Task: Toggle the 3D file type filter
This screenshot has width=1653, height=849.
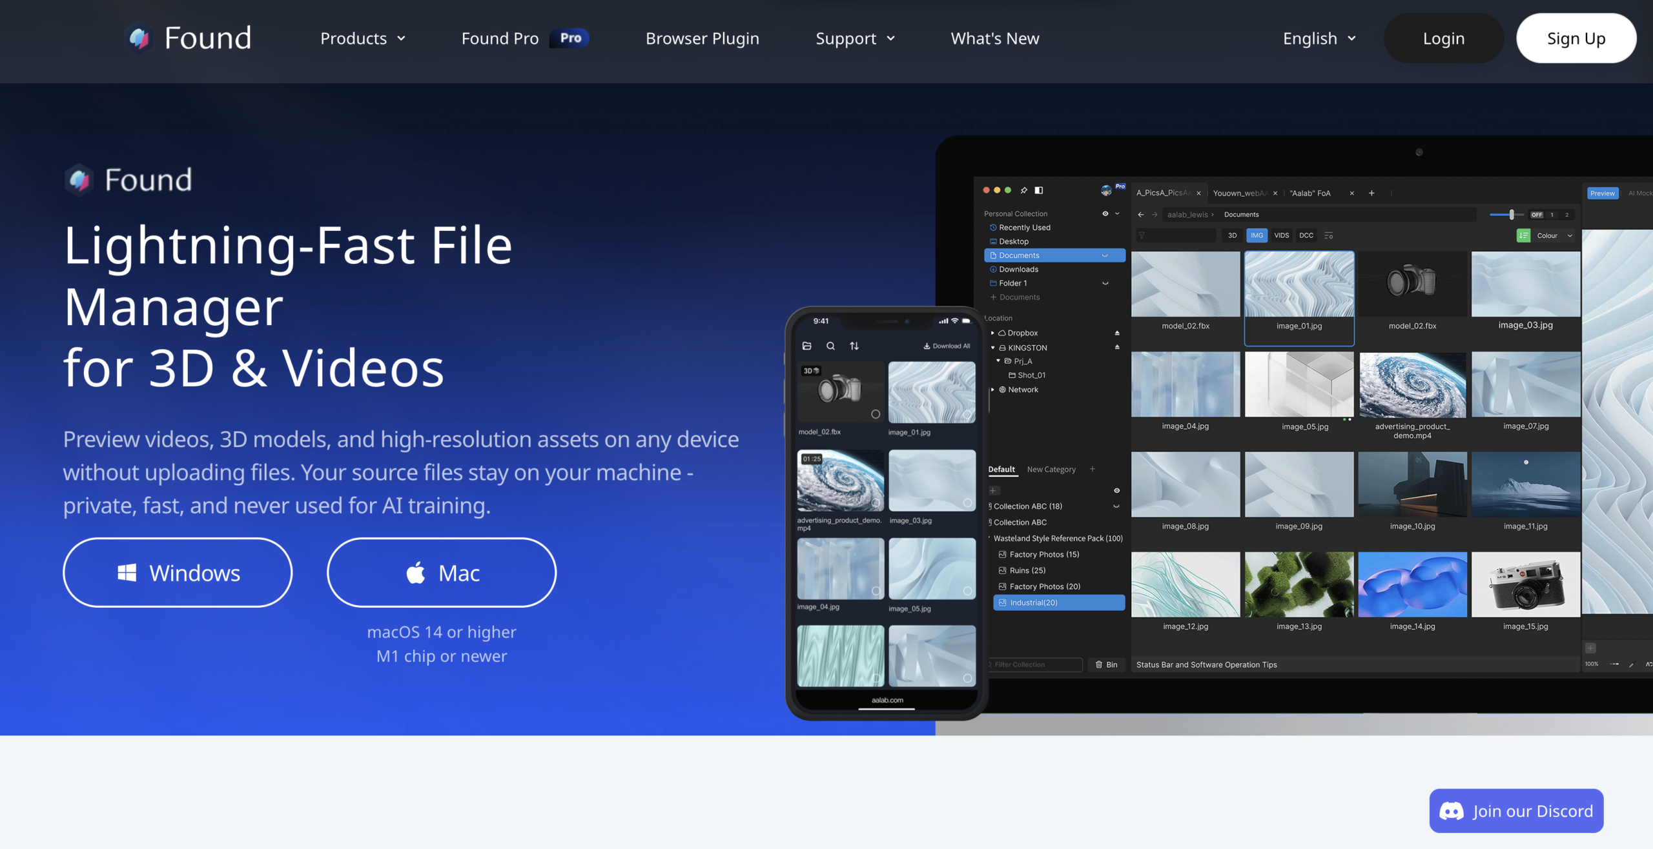Action: point(1232,235)
